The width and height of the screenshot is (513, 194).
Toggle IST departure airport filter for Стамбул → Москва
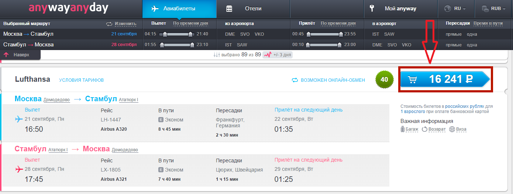228,45
